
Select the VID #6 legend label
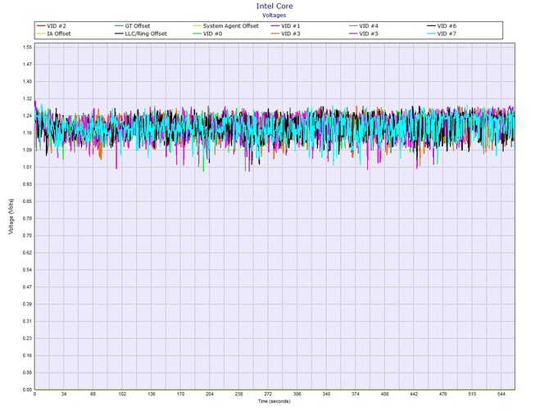(x=447, y=26)
